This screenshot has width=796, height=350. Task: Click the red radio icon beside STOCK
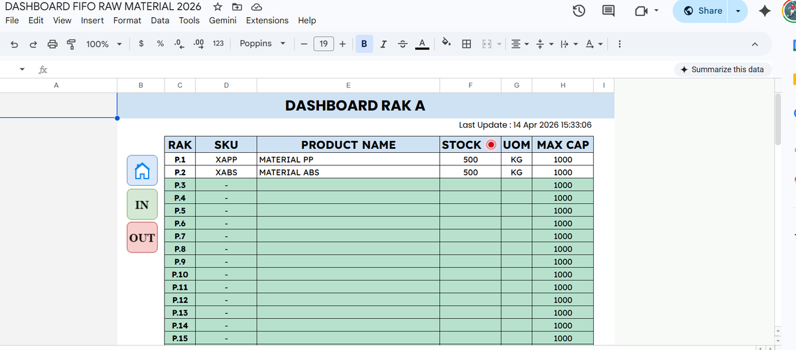[x=492, y=145]
